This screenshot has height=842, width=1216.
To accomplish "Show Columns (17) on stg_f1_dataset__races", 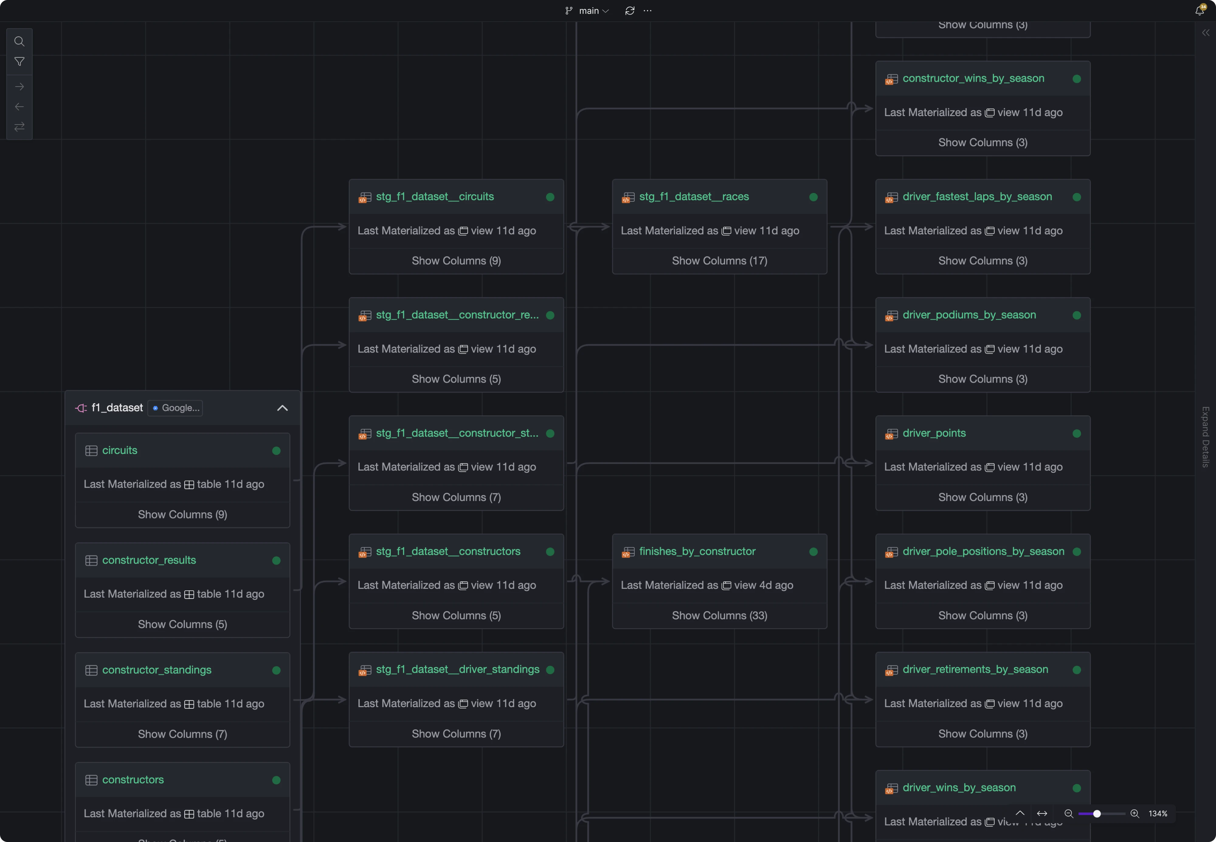I will 719,260.
